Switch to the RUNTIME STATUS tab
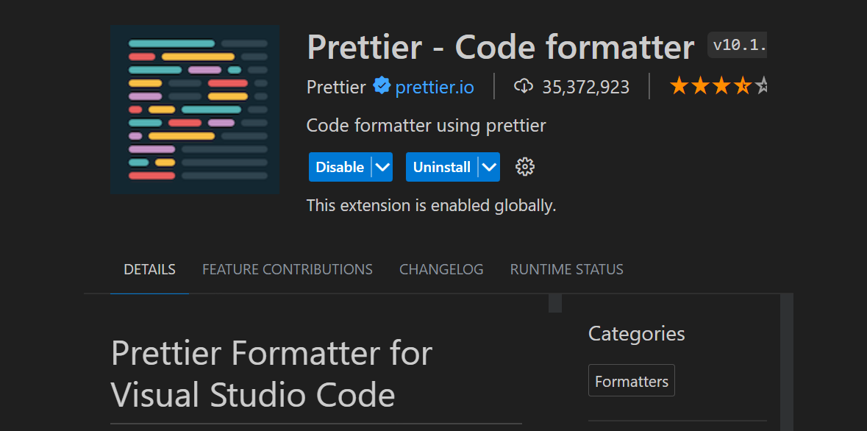 coord(567,269)
